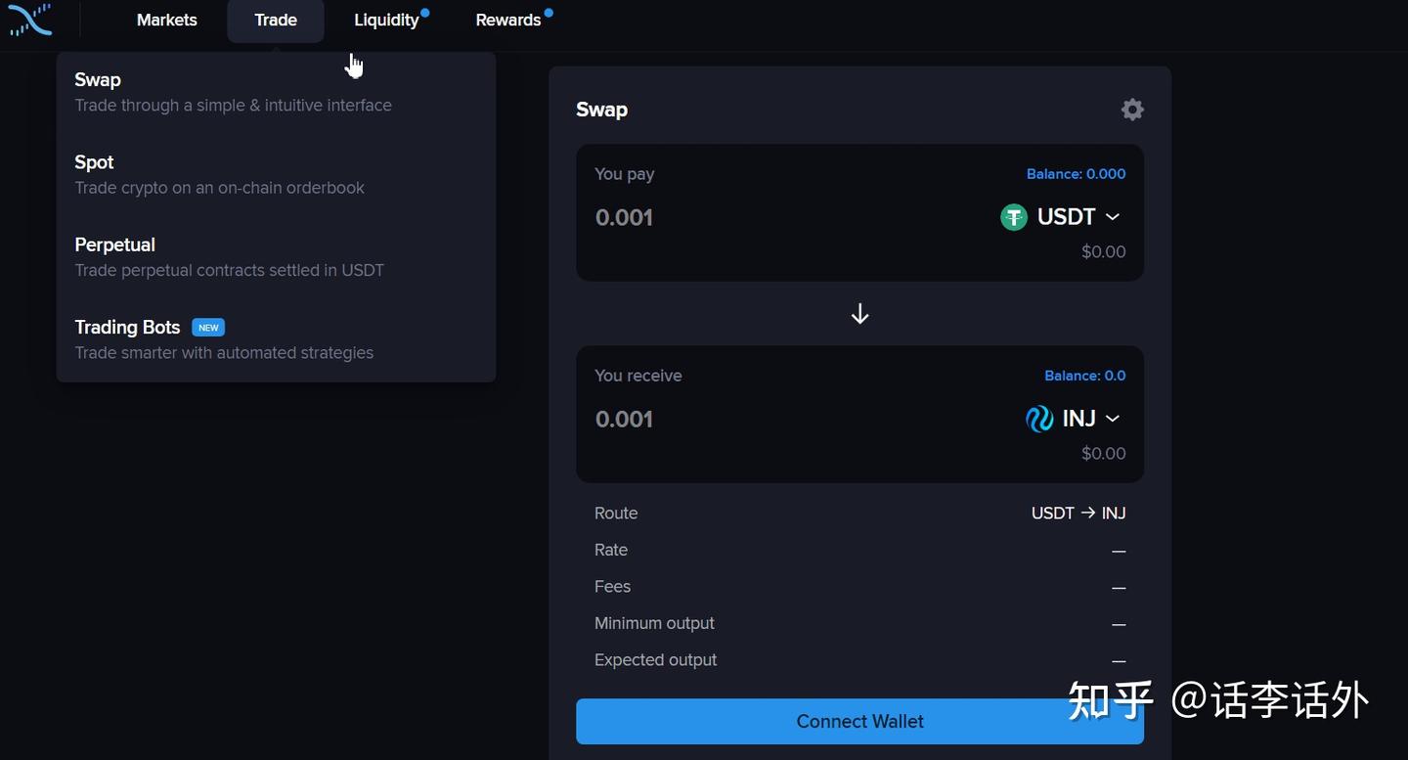Open Trading Bots menu entry
Image resolution: width=1408 pixels, height=760 pixels.
coord(127,328)
